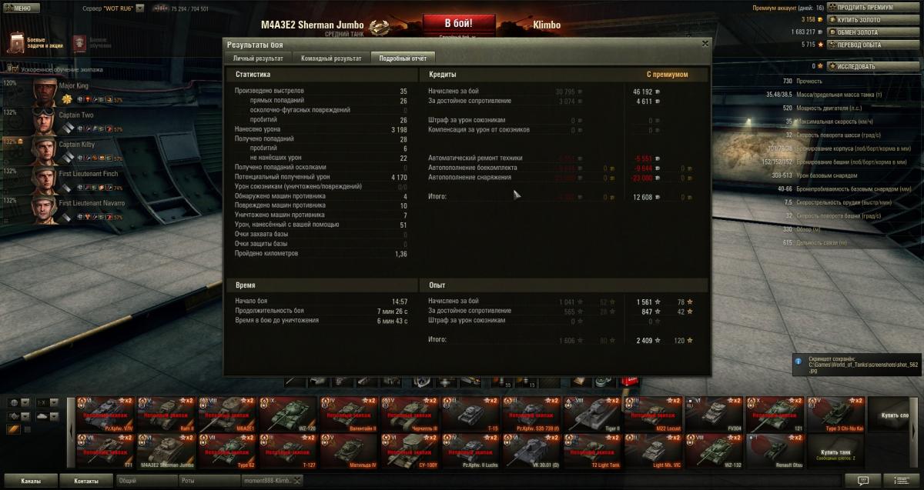
Task: Select T71 tank in carousel
Action: pyautogui.click(x=105, y=452)
